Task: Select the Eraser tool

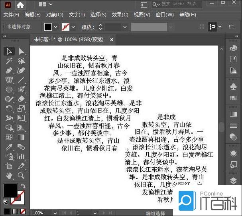Action: coord(21,99)
